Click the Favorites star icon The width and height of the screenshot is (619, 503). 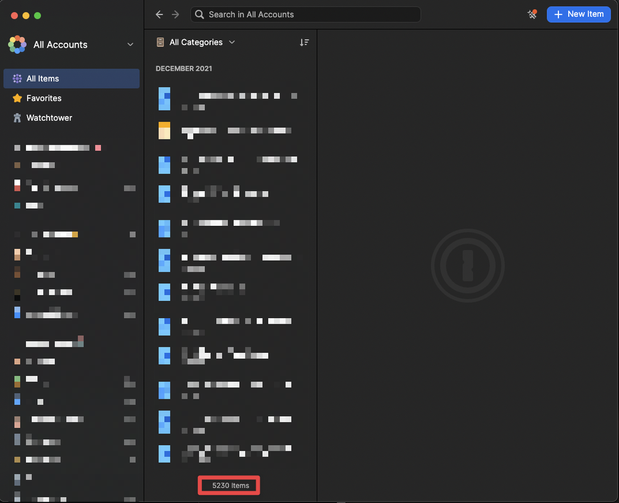coord(17,98)
